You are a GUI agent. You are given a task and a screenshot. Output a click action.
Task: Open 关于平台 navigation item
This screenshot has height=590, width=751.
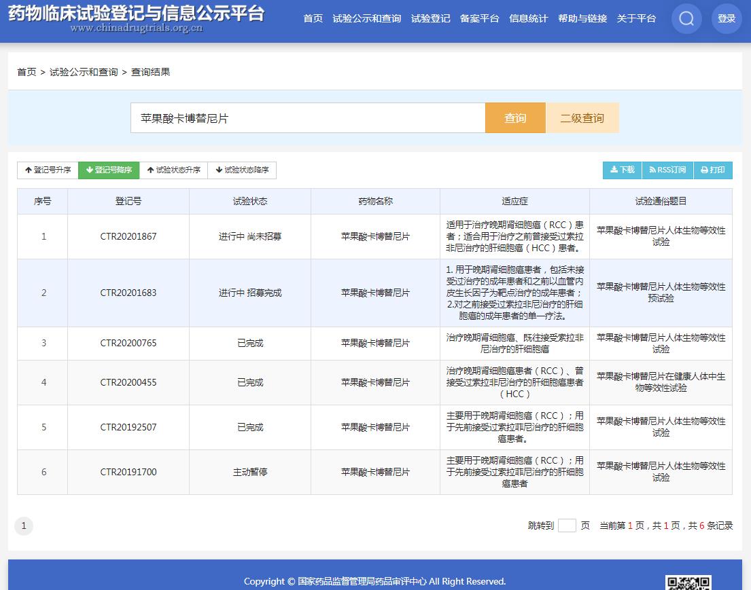tap(636, 18)
